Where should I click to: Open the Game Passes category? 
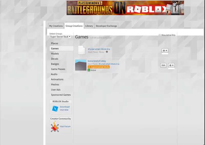coord(58,69)
